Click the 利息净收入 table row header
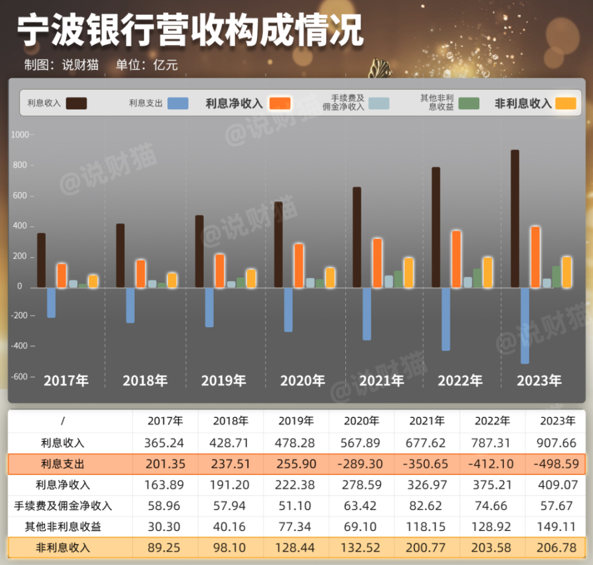 click(x=63, y=485)
